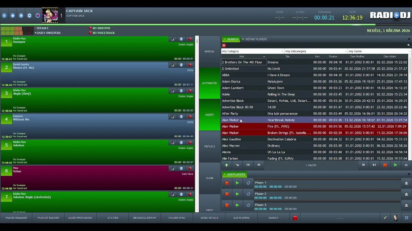Viewport: 412px width, 231px height.
Task: Toggle the INSERT mode button
Action: click(x=210, y=115)
